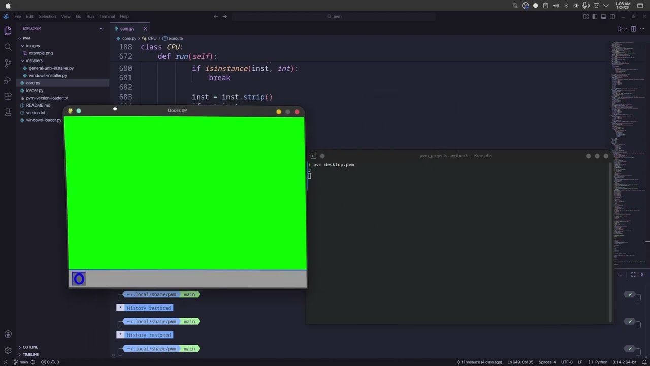Open the Bluetooth menu bar icon
650x366 pixels.
[x=566, y=6]
